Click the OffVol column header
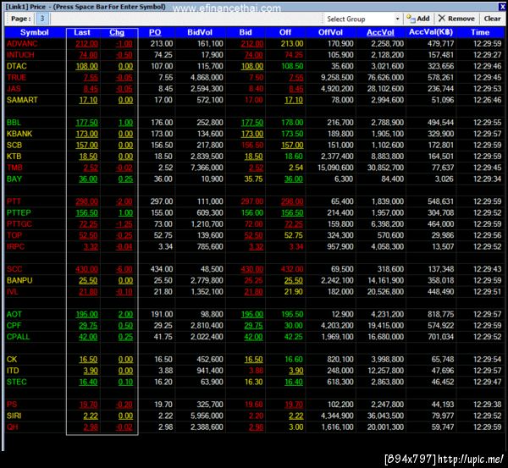The height and width of the screenshot is (468, 508). tap(330, 32)
